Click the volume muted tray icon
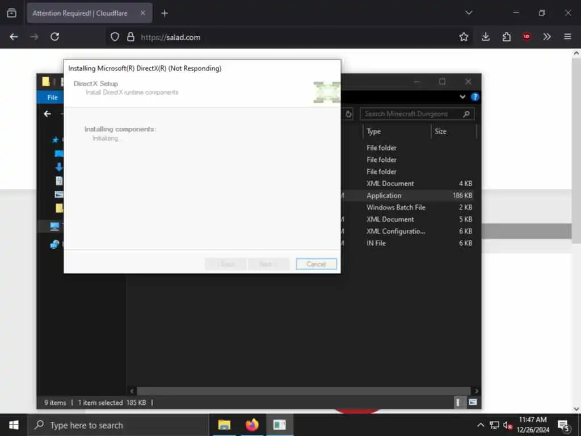 click(507, 425)
